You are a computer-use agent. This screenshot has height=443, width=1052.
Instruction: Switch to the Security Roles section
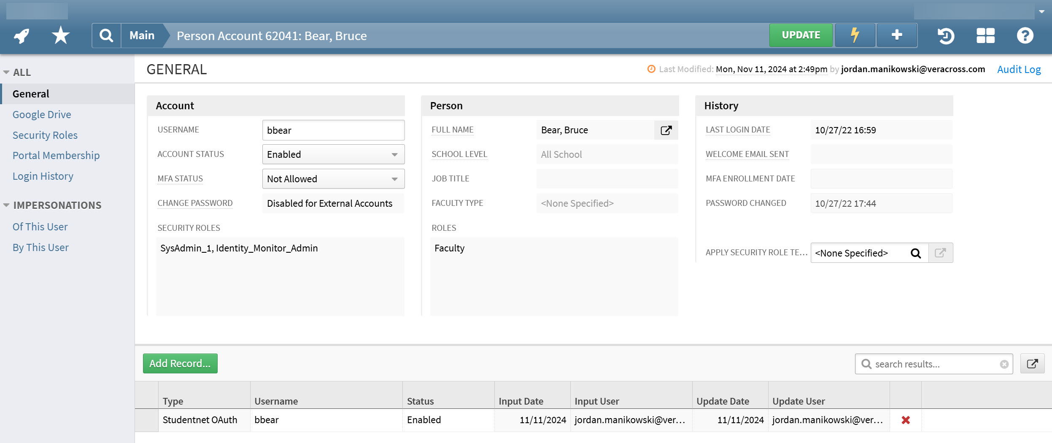[x=45, y=135]
